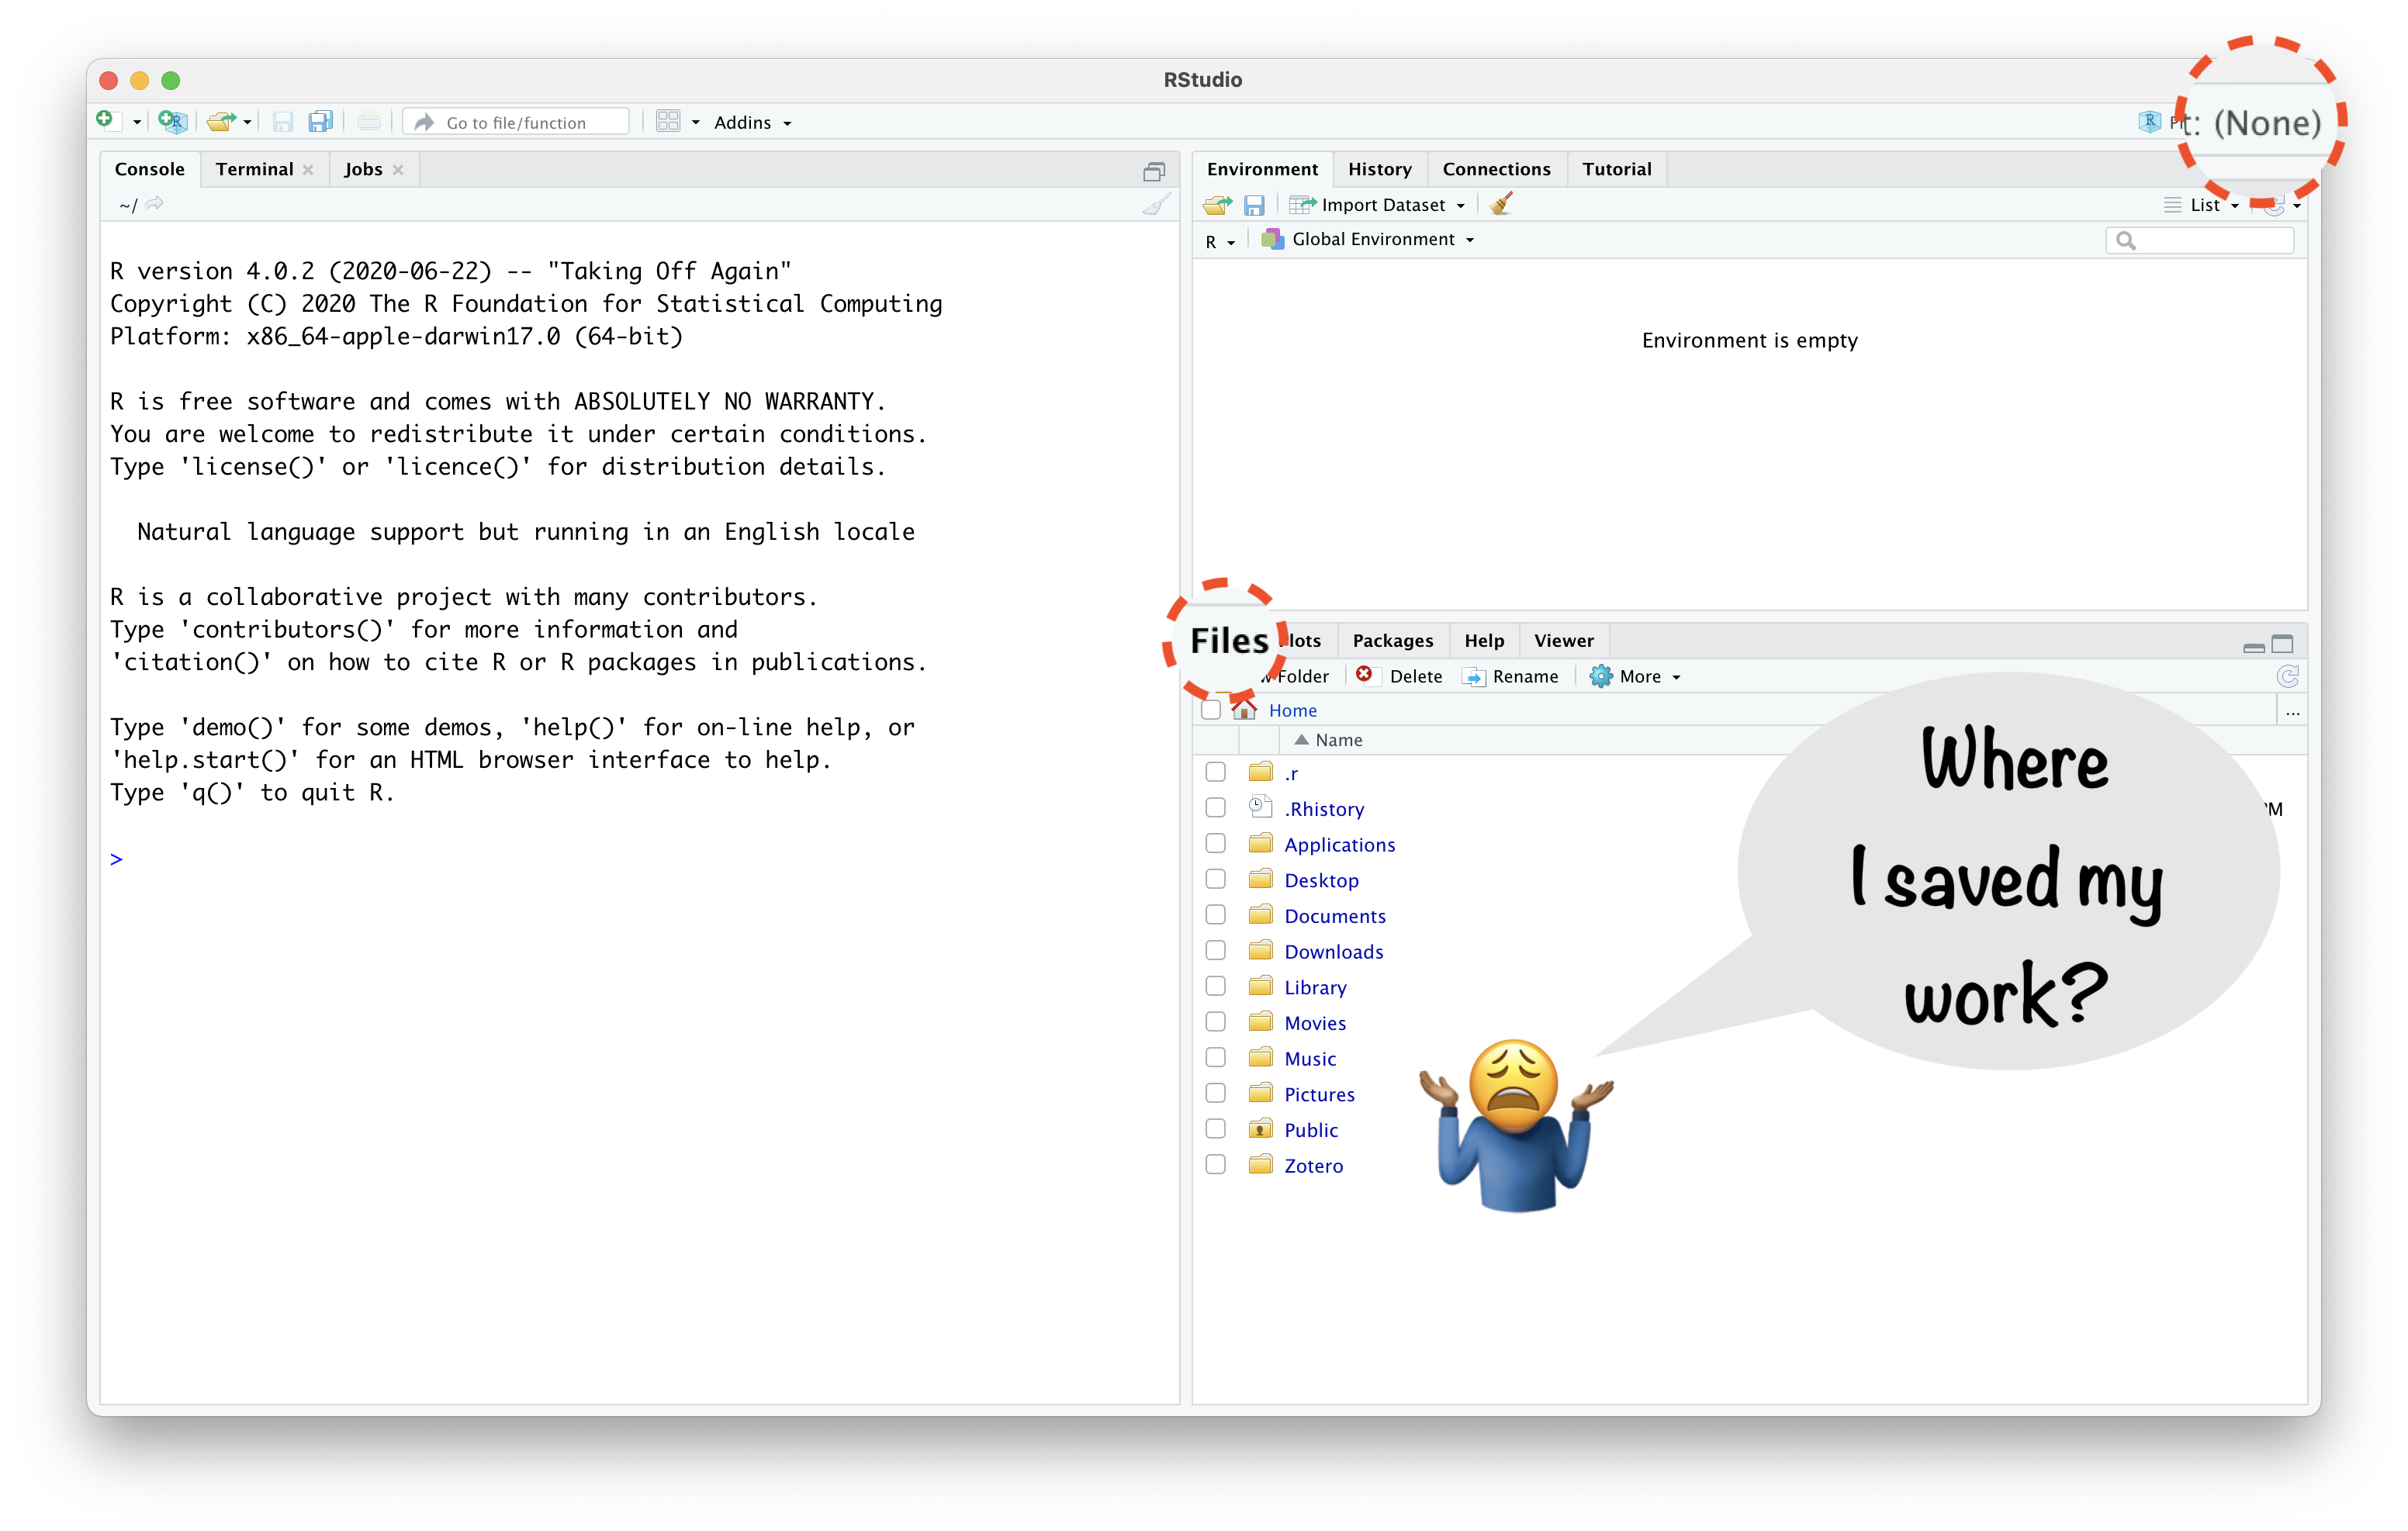Click the workspace panes layout icon
This screenshot has width=2408, height=1531.
668,122
